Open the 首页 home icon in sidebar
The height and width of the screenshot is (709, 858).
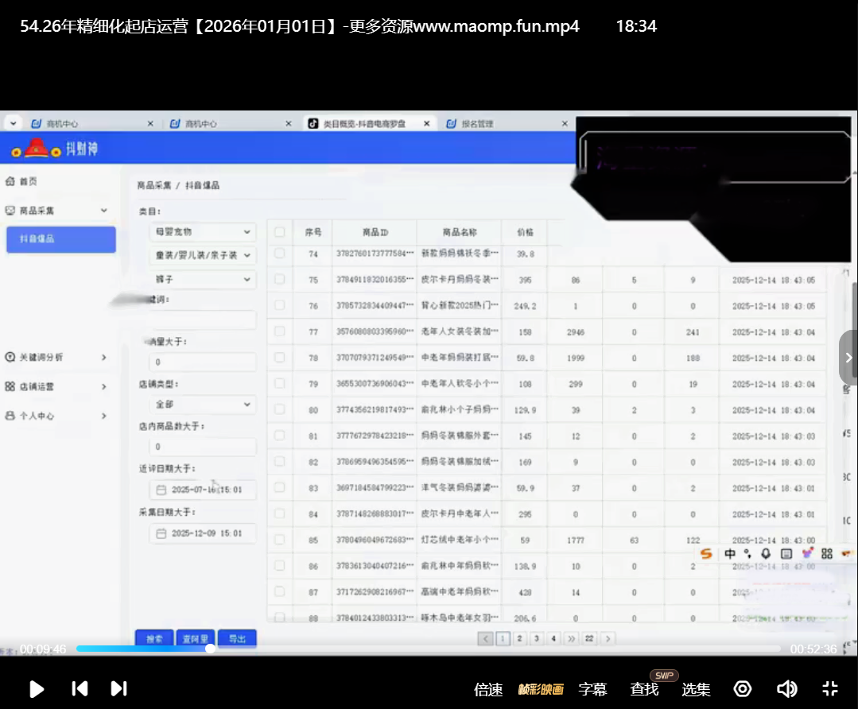10,181
